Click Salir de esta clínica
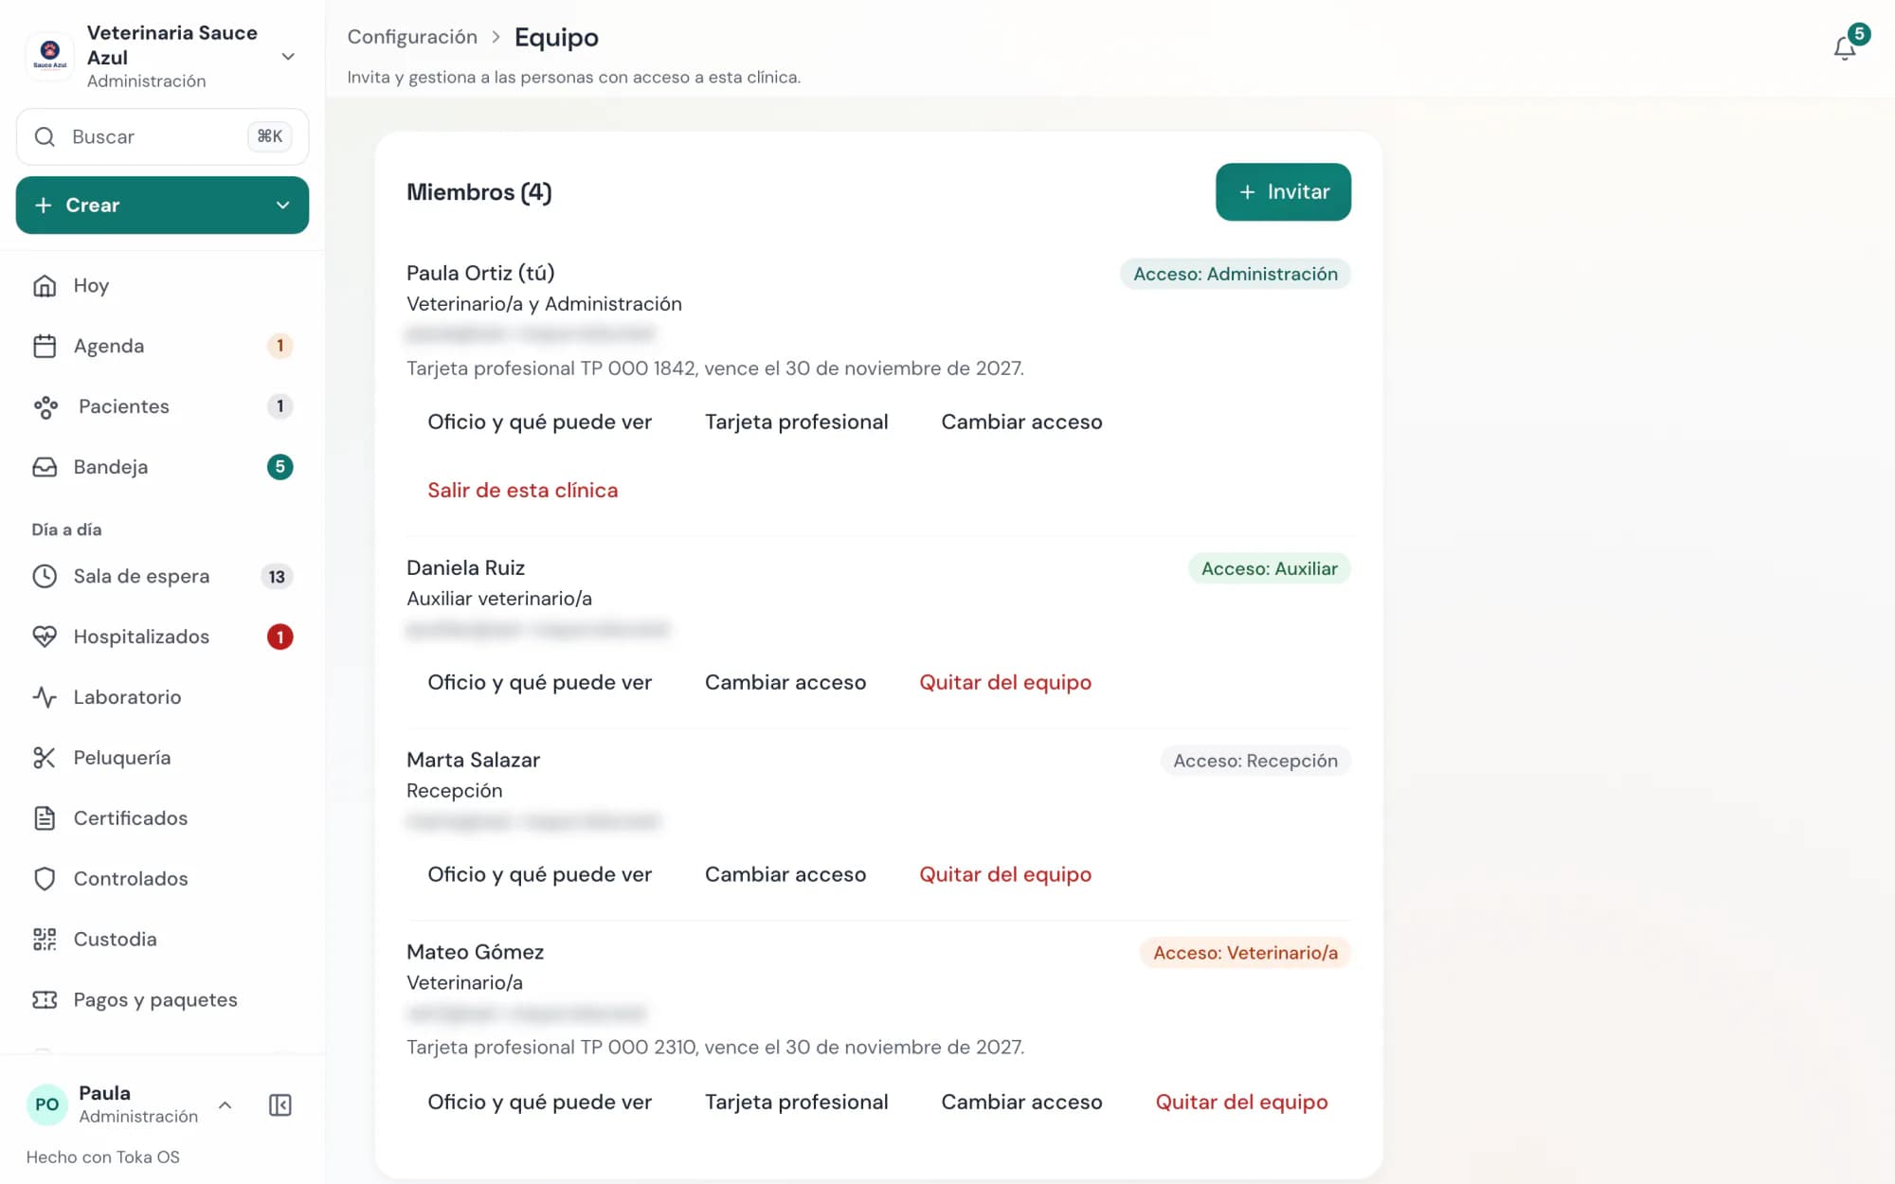Image resolution: width=1895 pixels, height=1184 pixels. click(x=522, y=490)
